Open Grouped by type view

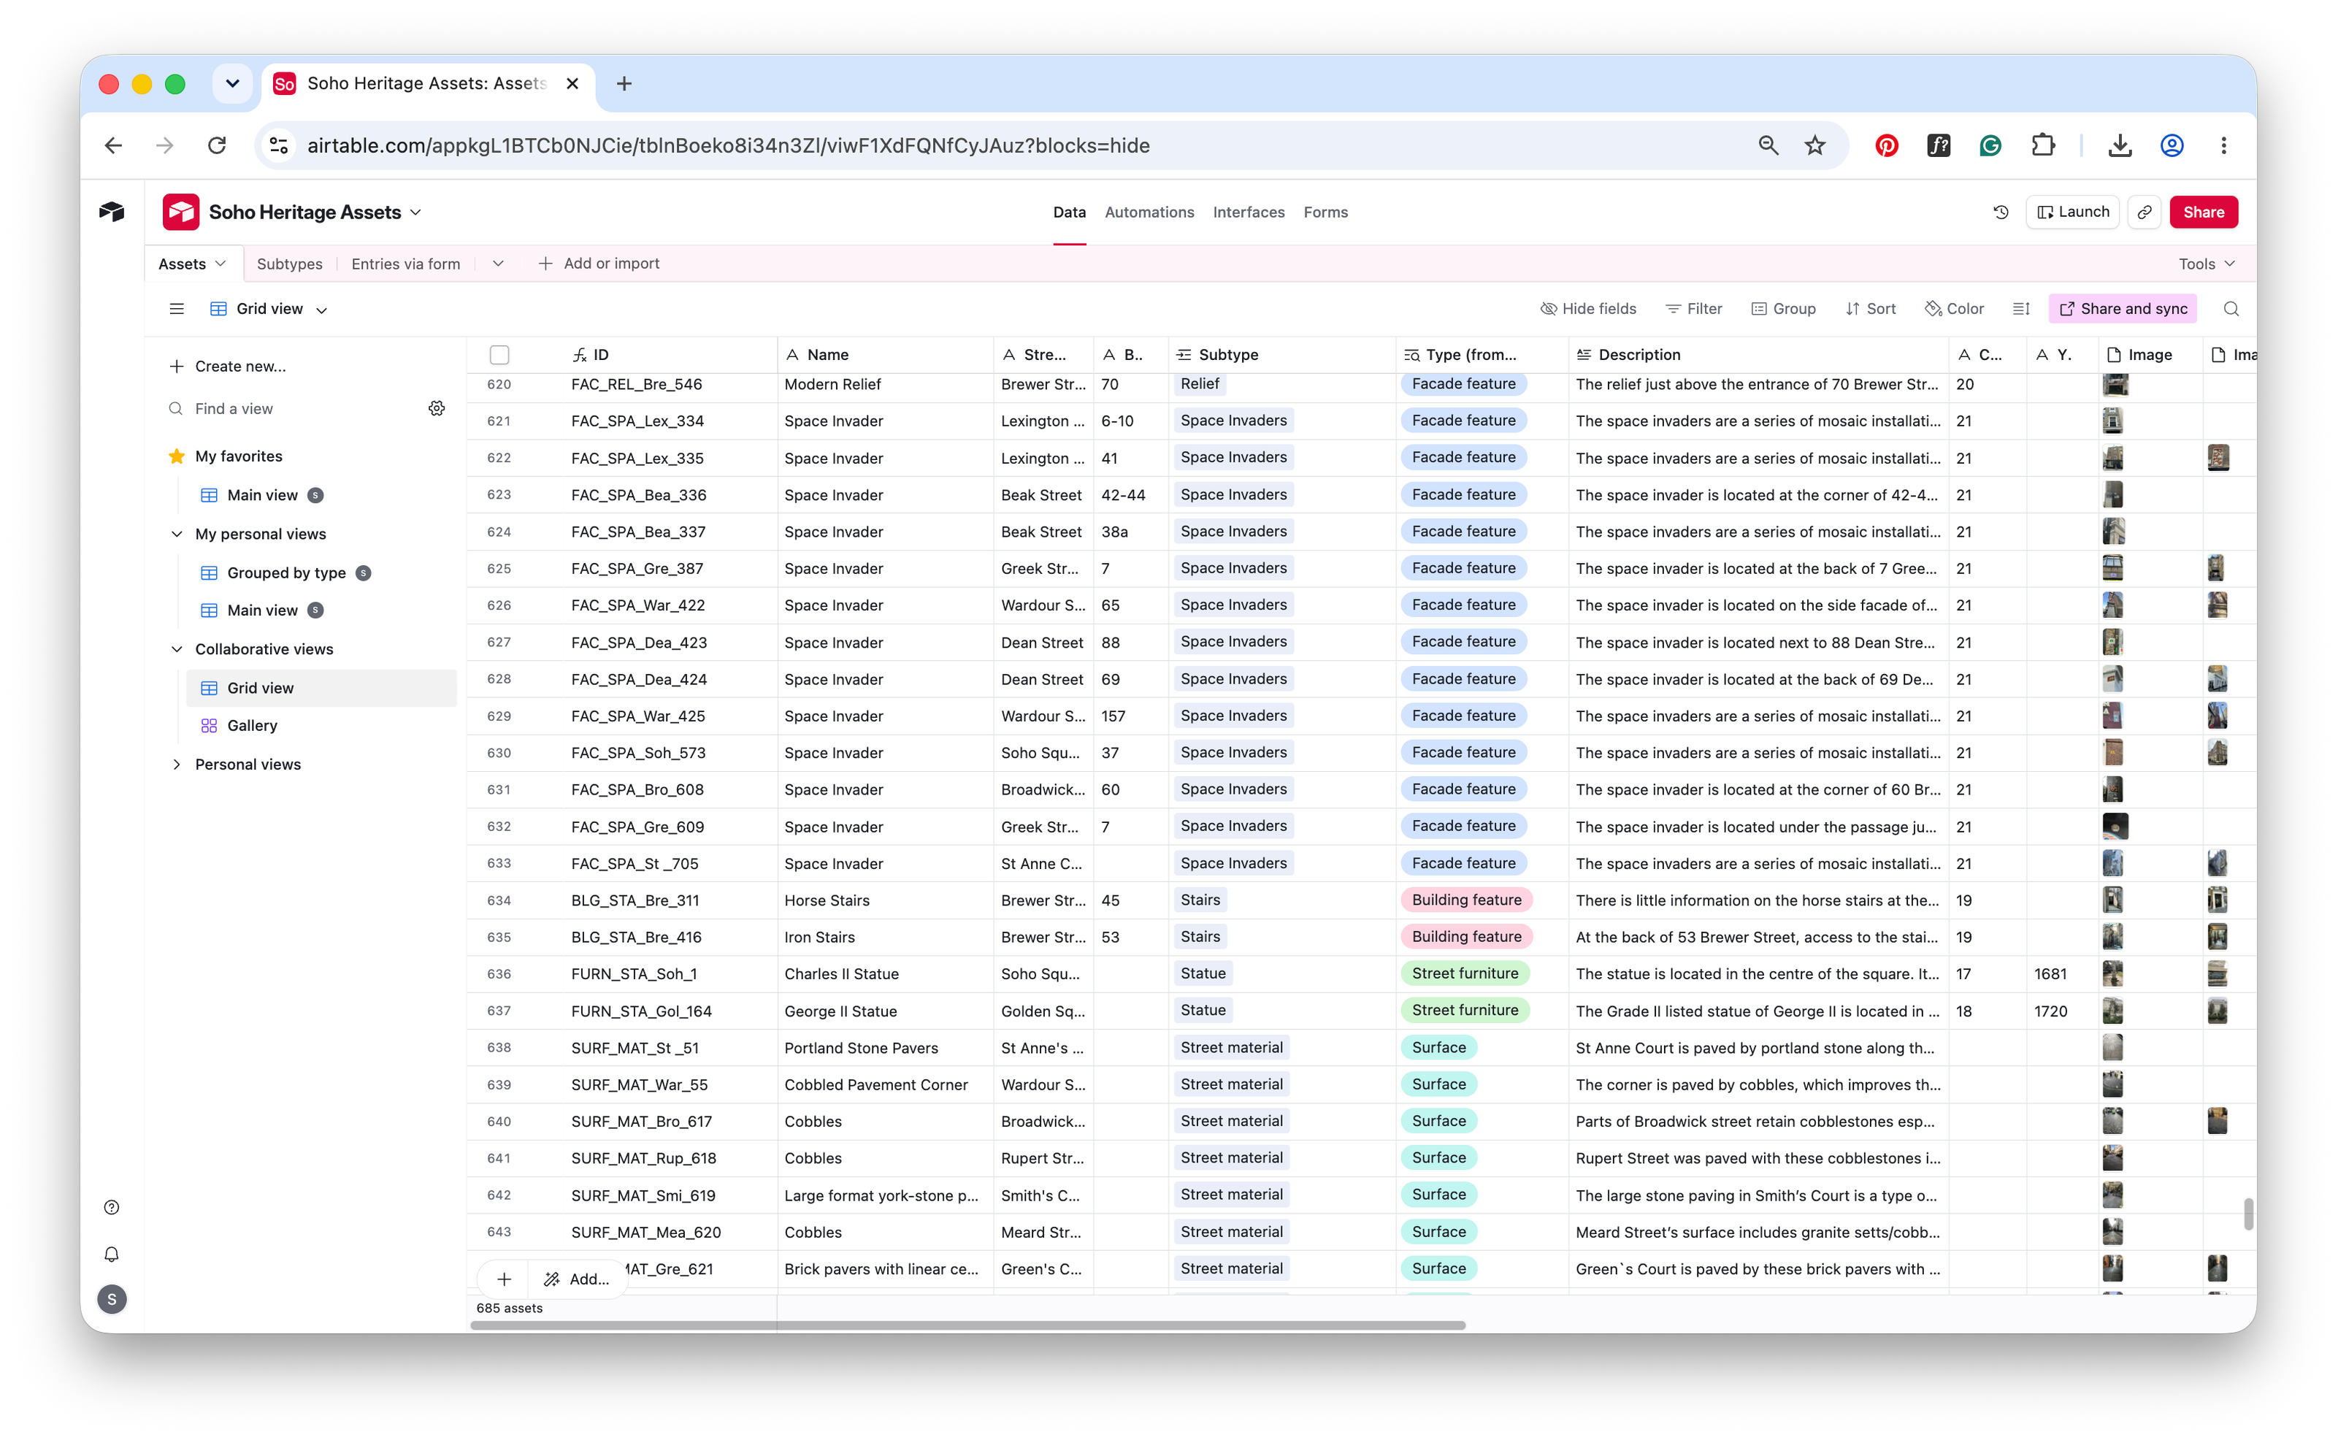click(x=287, y=572)
